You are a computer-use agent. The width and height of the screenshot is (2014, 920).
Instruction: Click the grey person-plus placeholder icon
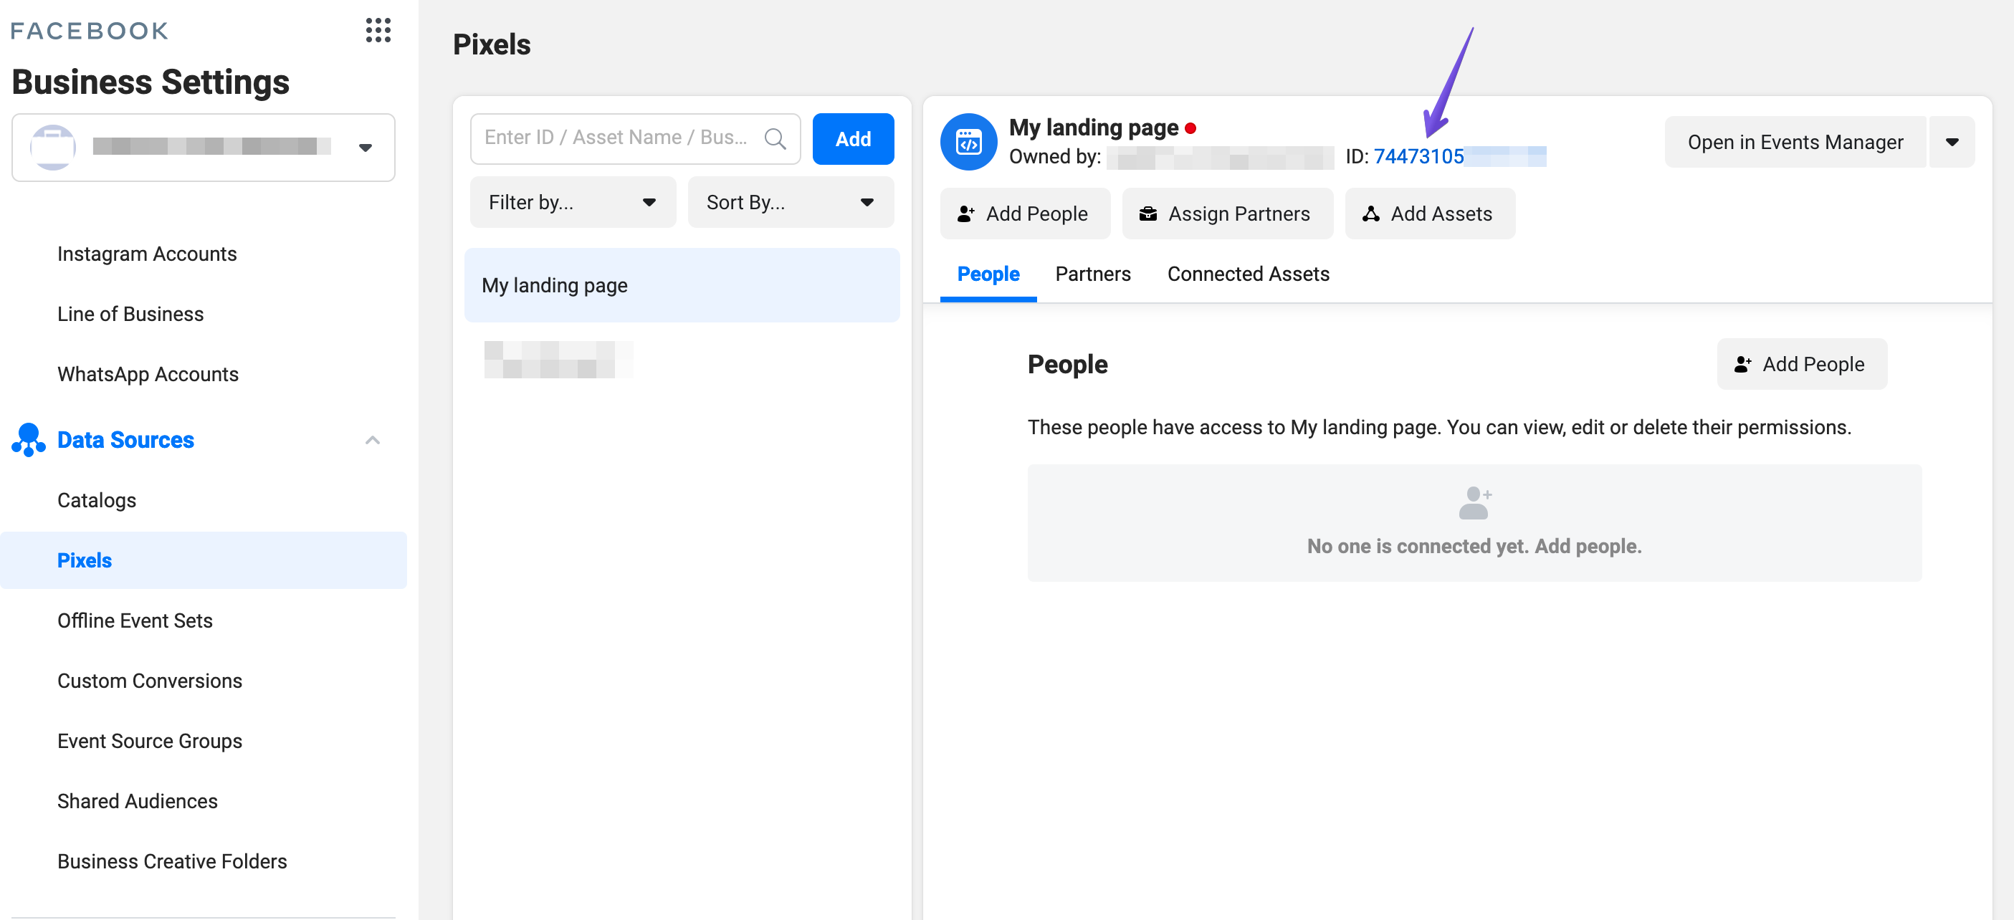click(1474, 502)
